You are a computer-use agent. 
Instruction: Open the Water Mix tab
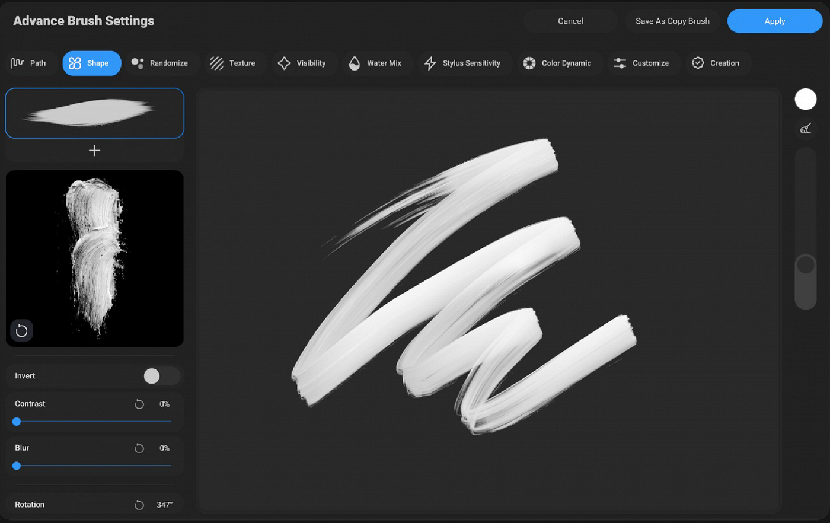pyautogui.click(x=377, y=63)
